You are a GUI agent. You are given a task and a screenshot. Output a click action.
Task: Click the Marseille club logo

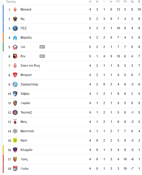(x=15, y=38)
